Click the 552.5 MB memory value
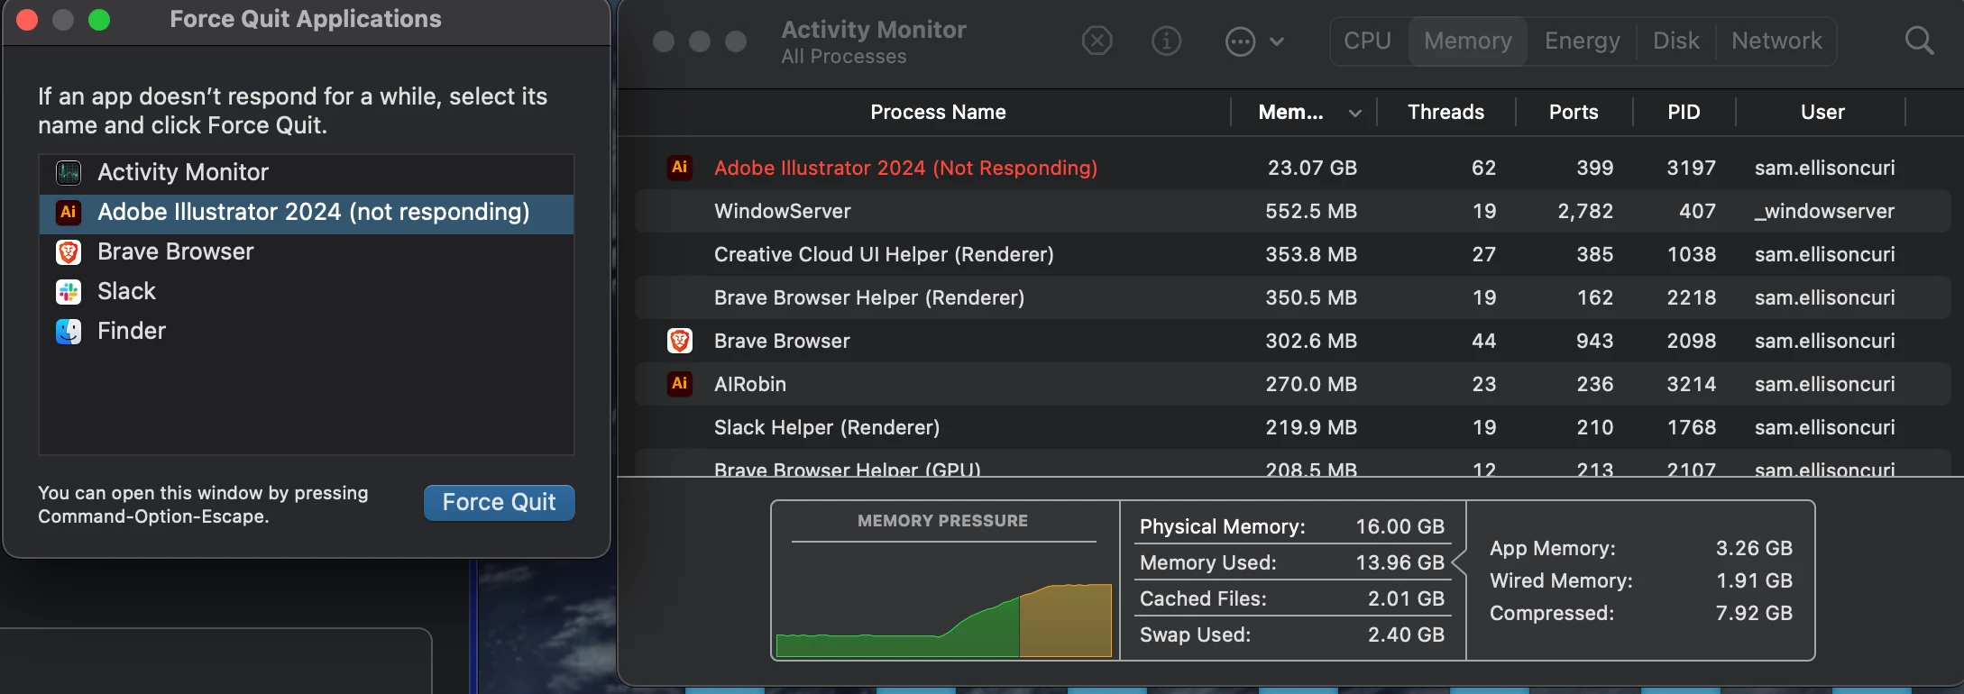Screen dimensions: 1964x694 [1311, 212]
